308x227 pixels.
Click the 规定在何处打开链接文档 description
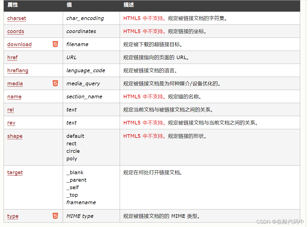tap(153, 172)
